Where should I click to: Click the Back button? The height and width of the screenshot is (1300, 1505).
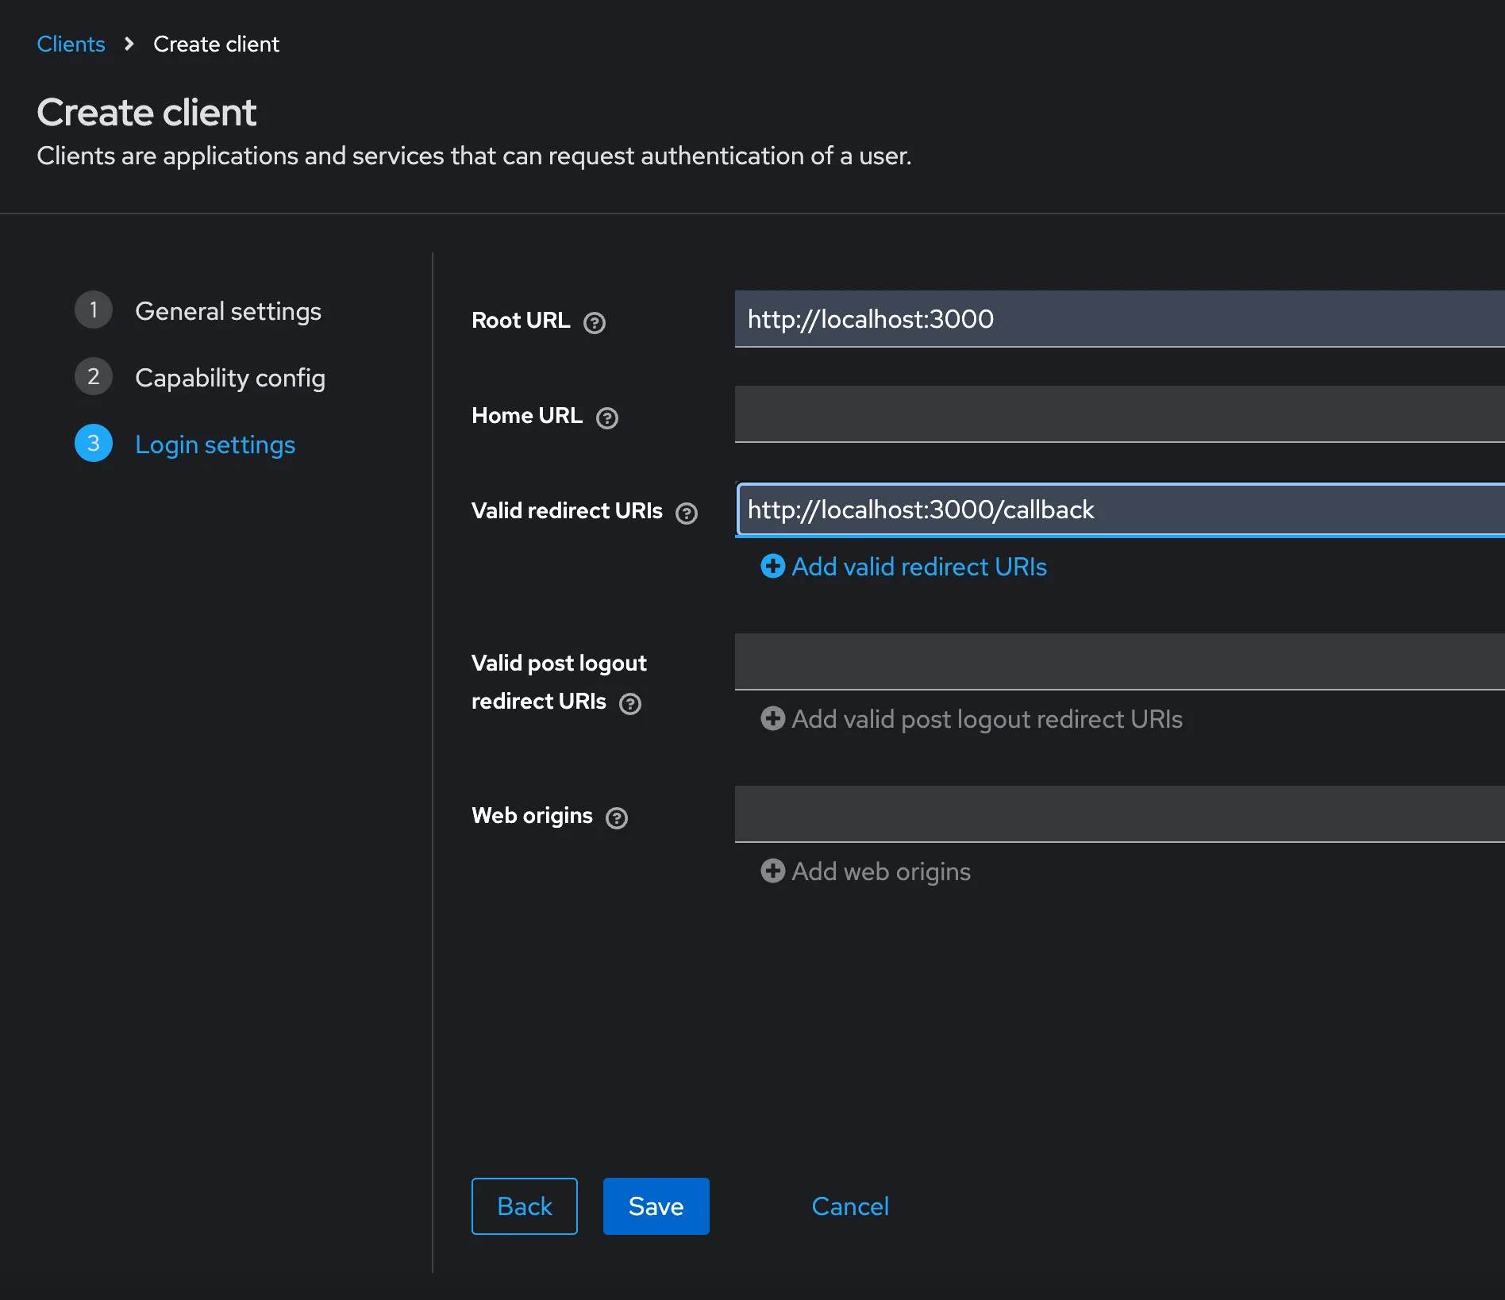(524, 1206)
